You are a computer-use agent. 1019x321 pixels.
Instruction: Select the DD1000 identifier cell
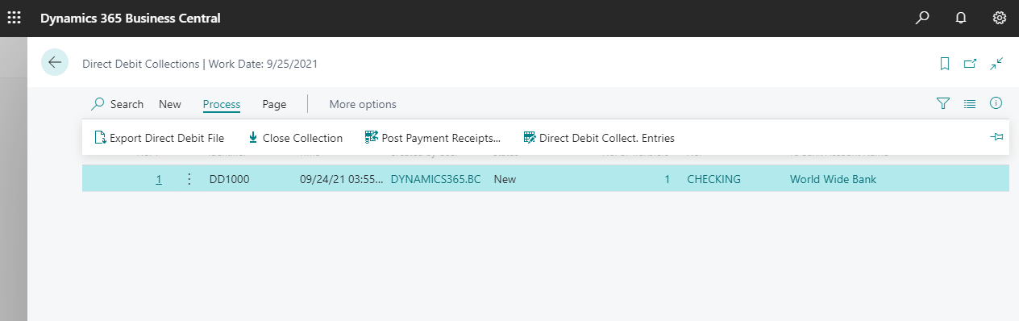pos(229,179)
